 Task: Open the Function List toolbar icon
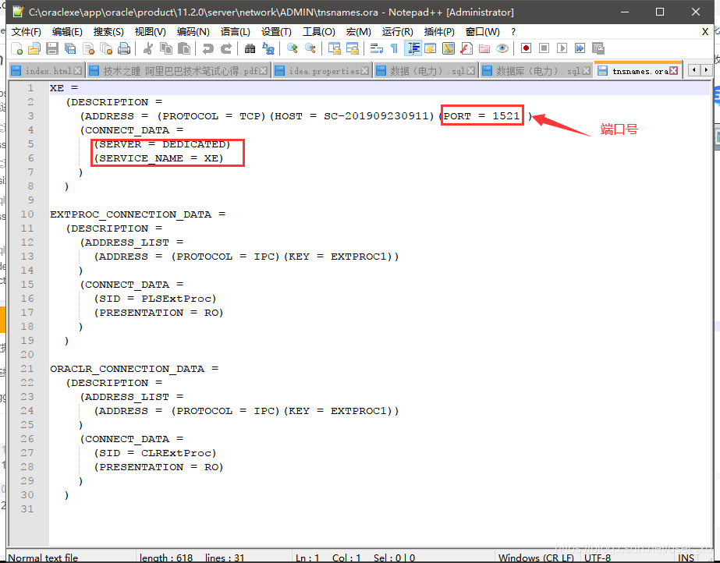(x=466, y=48)
